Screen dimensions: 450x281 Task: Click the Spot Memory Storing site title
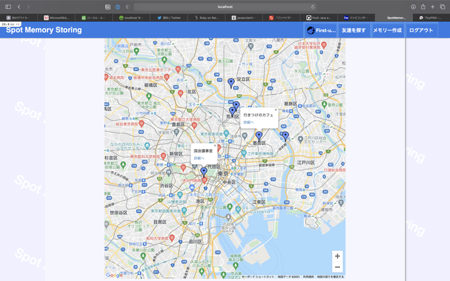point(44,30)
